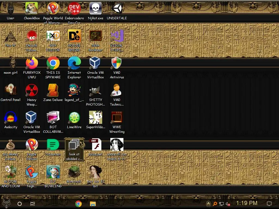Viewport: 279px width, 209px height.
Task: Open the notification center icon
Action: pos(269,204)
